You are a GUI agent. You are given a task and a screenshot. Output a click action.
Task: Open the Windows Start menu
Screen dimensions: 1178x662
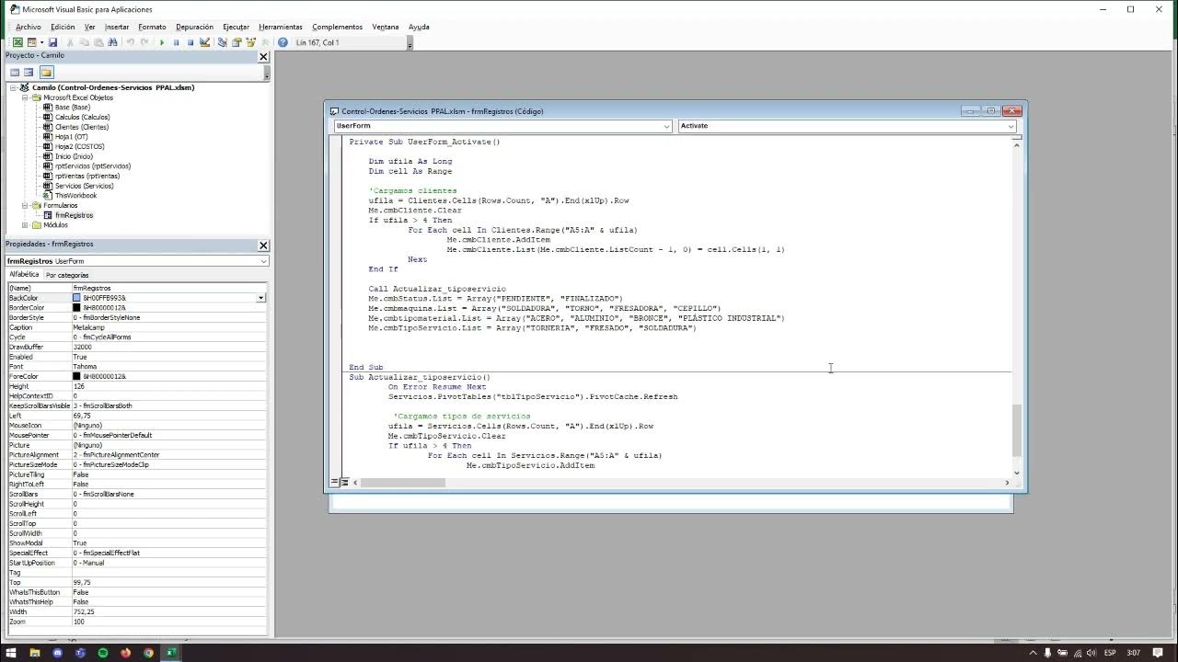(11, 653)
